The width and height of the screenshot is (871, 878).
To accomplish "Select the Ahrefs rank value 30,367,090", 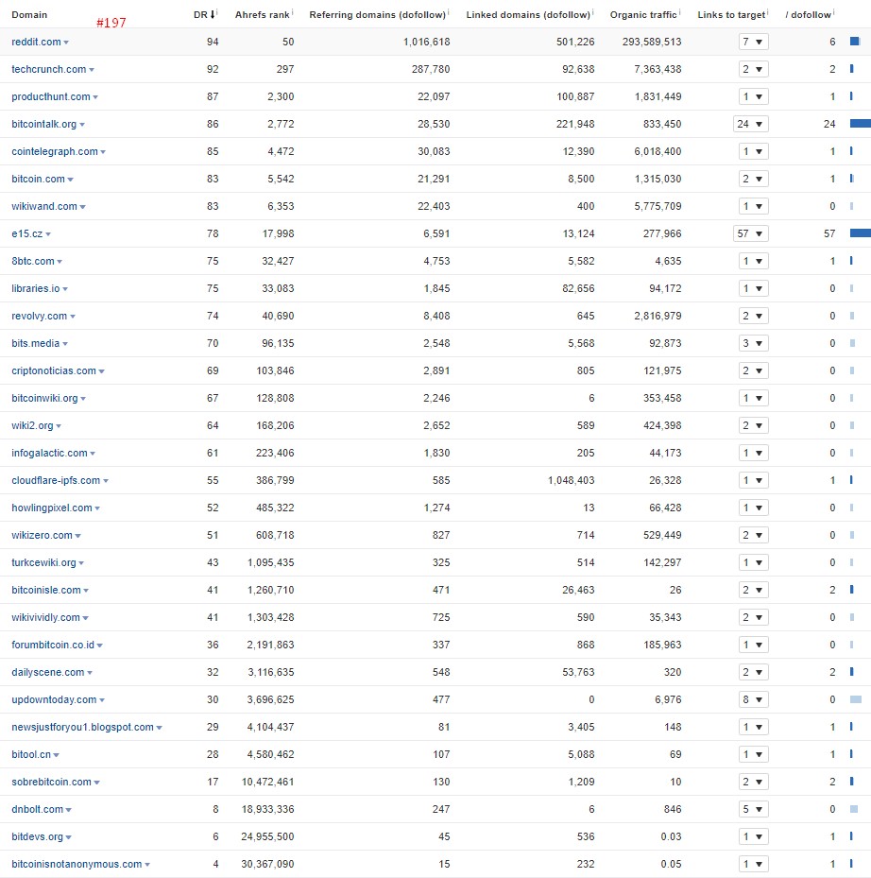I will (x=267, y=865).
